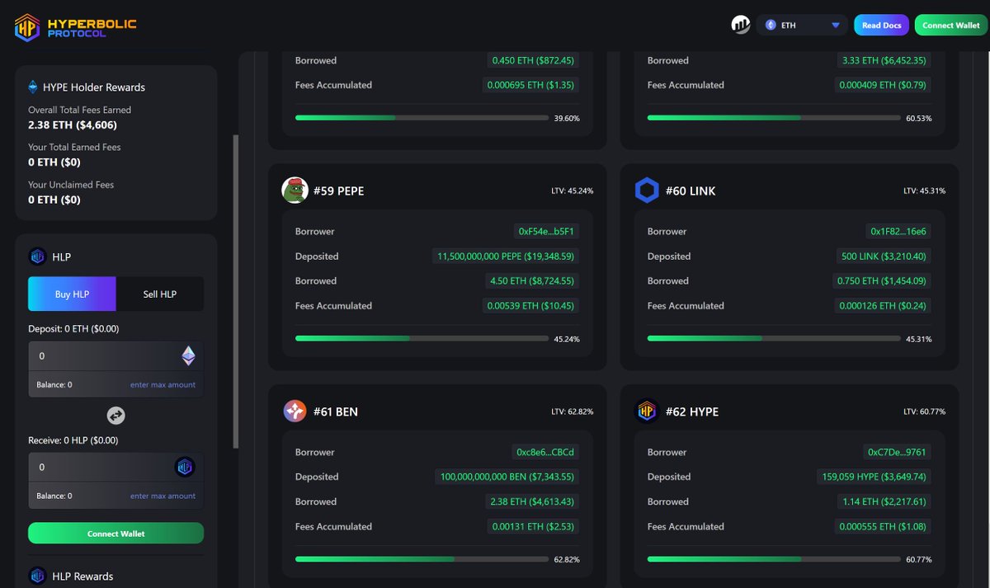
Task: Click the BEN 62.82% LTV progress bar
Action: pyautogui.click(x=422, y=559)
